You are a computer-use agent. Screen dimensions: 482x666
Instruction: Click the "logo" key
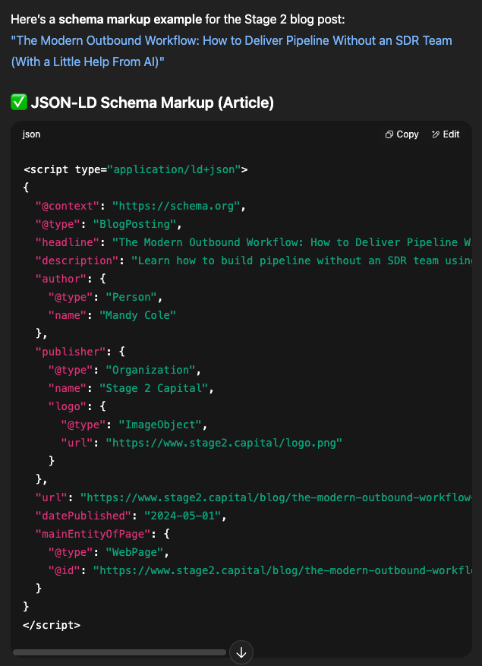click(x=67, y=406)
